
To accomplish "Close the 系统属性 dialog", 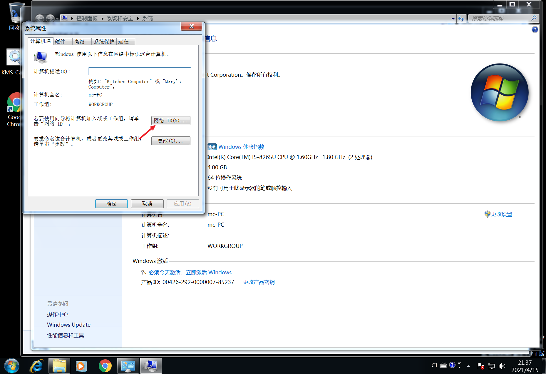I will 191,26.
